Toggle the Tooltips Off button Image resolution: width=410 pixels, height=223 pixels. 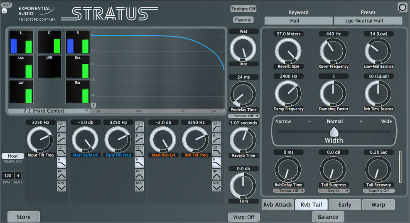[x=243, y=9]
